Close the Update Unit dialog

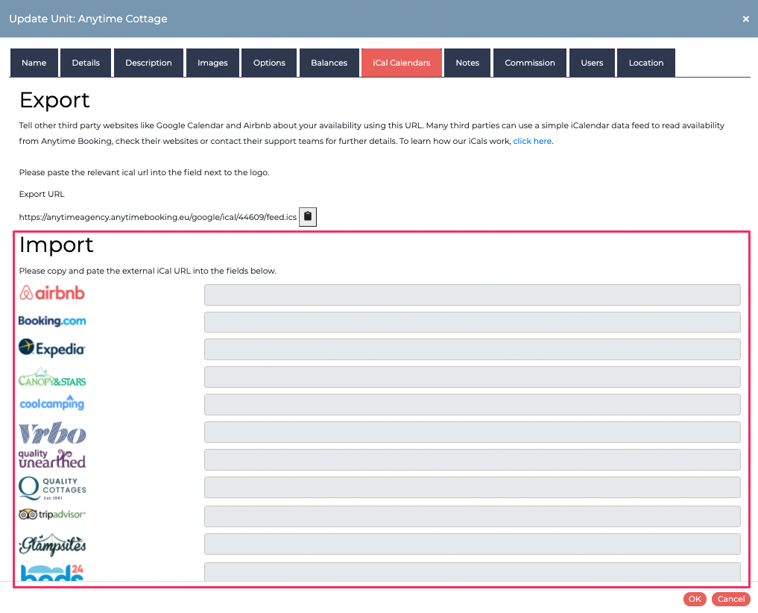(745, 19)
